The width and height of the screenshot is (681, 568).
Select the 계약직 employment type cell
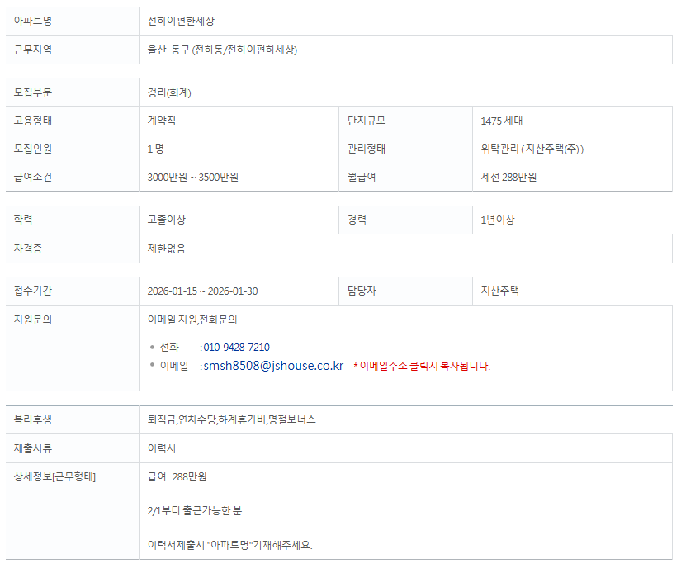pyautogui.click(x=162, y=121)
